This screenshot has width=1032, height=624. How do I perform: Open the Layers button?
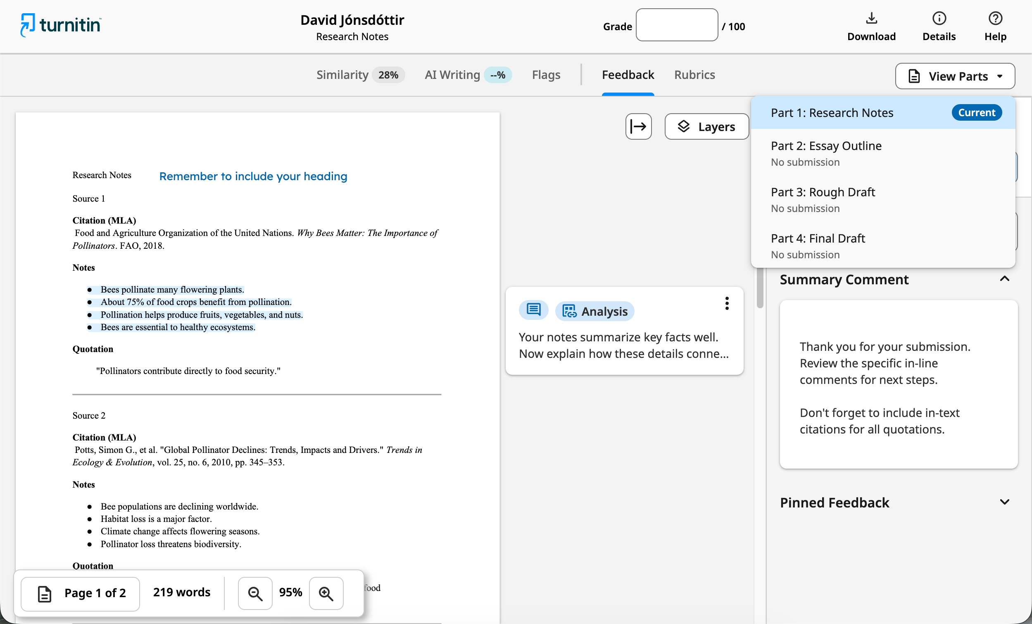(x=706, y=126)
